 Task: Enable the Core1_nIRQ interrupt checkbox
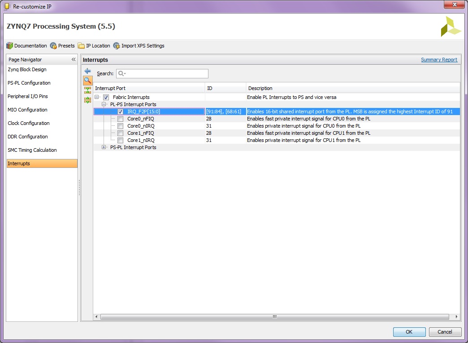pyautogui.click(x=120, y=140)
